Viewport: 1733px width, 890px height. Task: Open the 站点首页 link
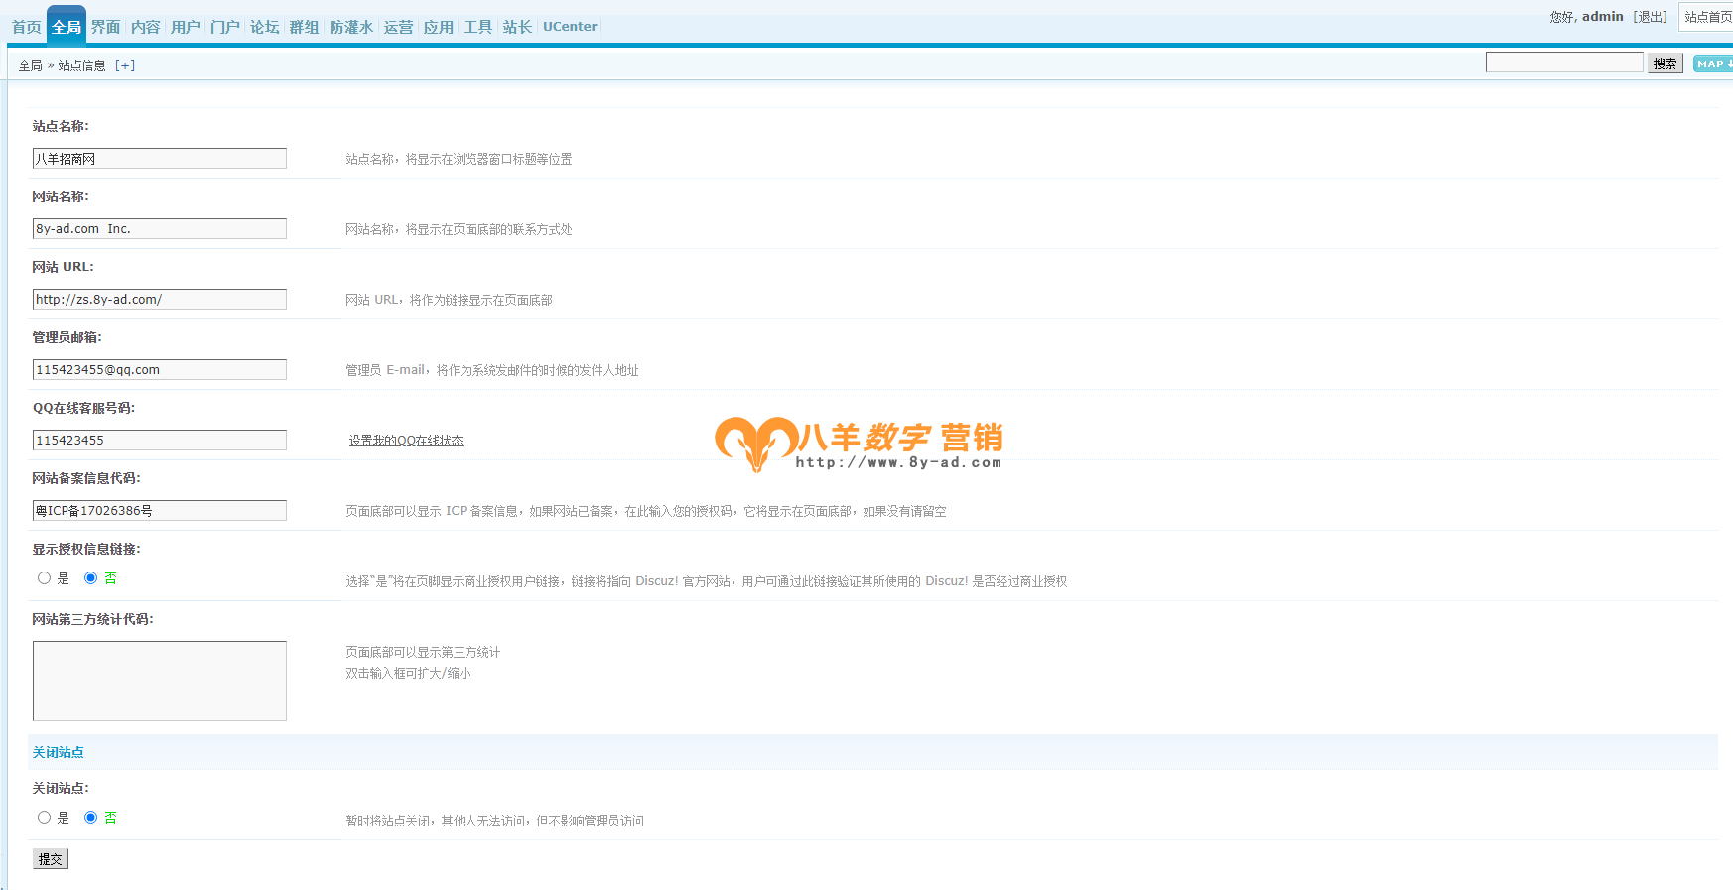(x=1707, y=17)
